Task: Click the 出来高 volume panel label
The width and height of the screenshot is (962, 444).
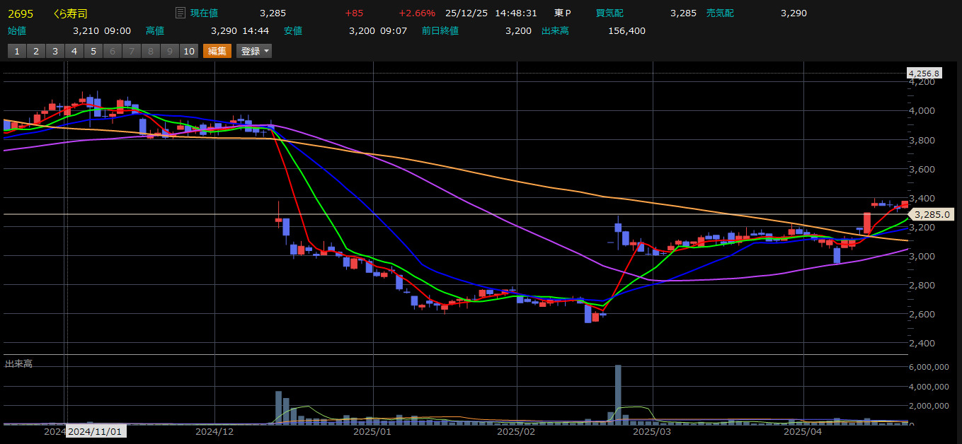Action: (18, 363)
